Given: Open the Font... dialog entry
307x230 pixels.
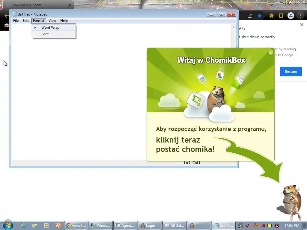Looking at the screenshot, I should click(53, 34).
